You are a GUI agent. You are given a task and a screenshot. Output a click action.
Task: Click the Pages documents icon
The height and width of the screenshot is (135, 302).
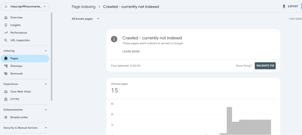tap(6, 58)
